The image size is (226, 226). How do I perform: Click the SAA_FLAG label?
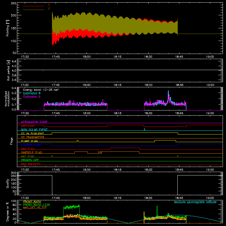tap(28, 149)
